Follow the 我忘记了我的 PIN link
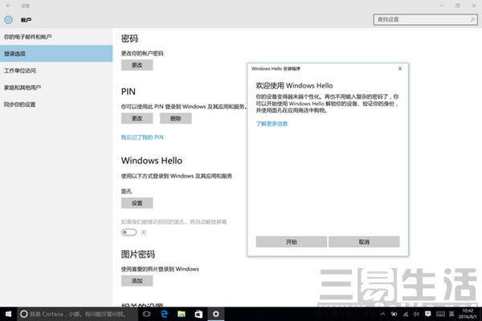 [142, 137]
